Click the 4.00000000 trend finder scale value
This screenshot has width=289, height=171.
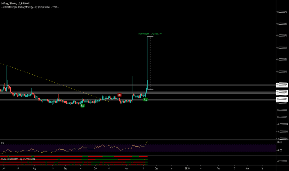point(282,161)
